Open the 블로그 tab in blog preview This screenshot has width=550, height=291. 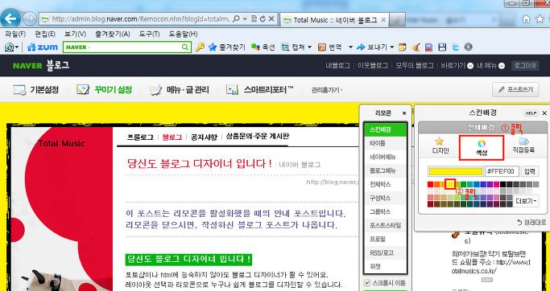[x=172, y=137]
